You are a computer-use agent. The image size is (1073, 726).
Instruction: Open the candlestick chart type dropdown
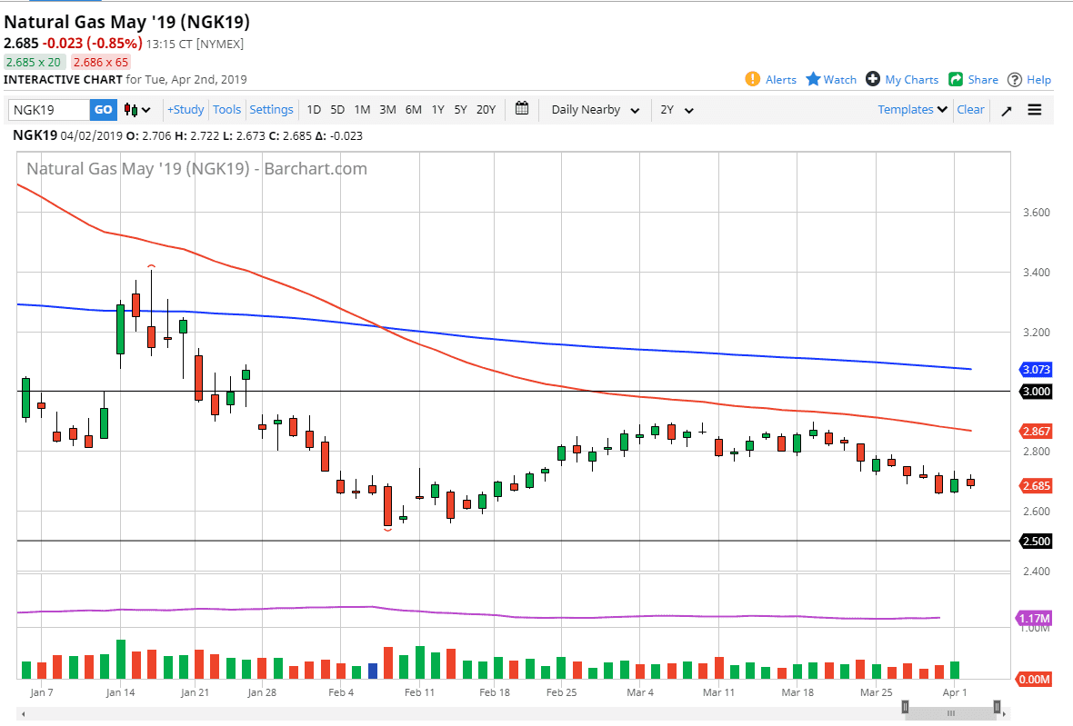(x=138, y=110)
